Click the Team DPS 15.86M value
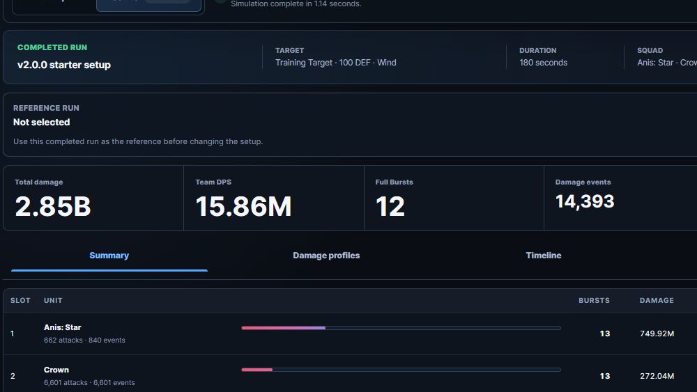Image resolution: width=697 pixels, height=392 pixels. point(243,207)
